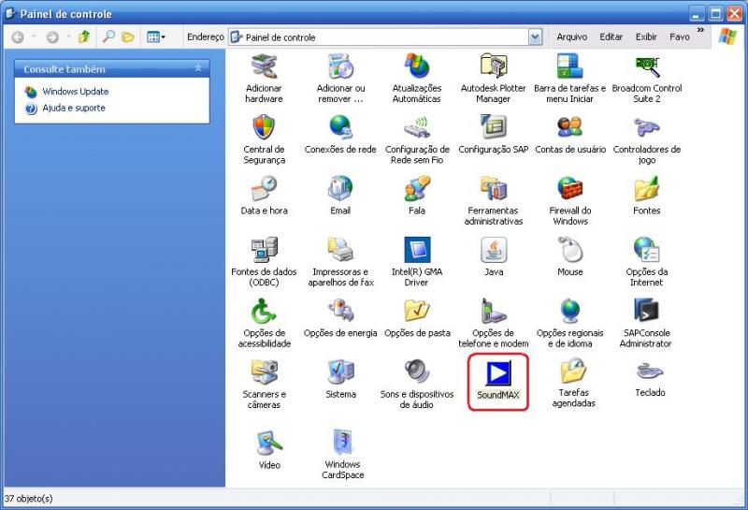The width and height of the screenshot is (748, 510).
Task: Click the Search magnifier toolbar button
Action: pos(108,36)
